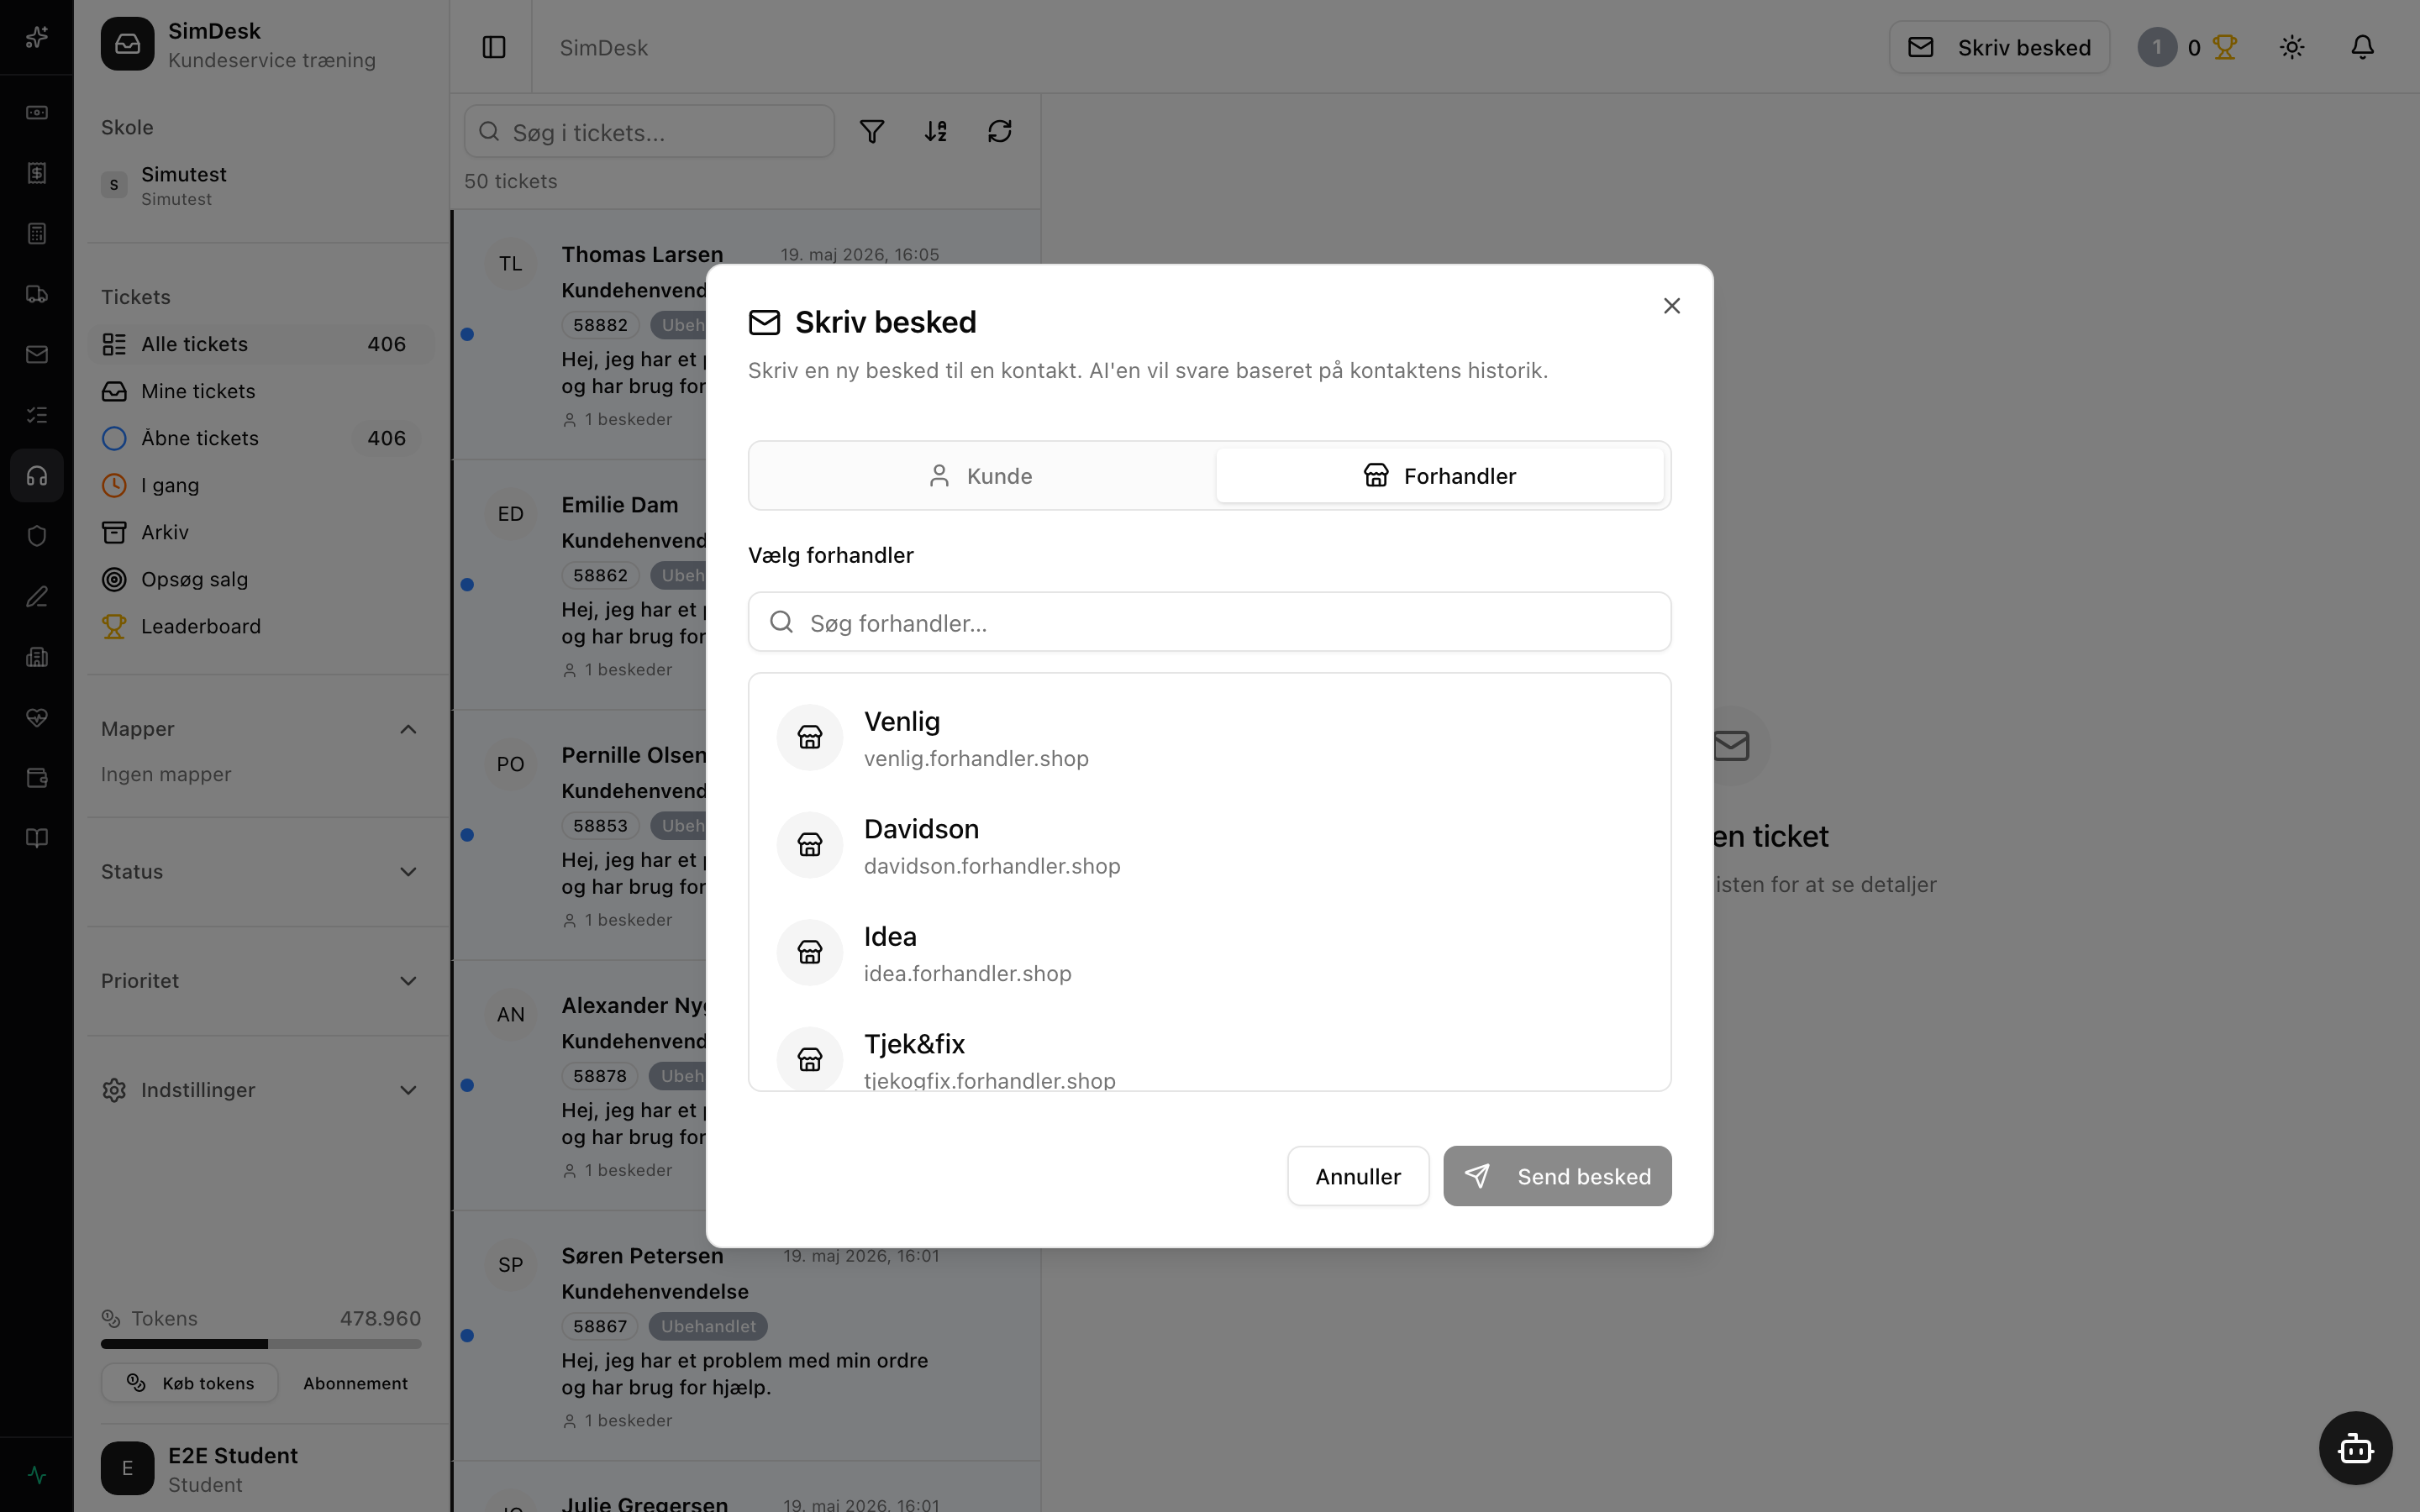Click the Annuller button
The image size is (2420, 1512).
pyautogui.click(x=1358, y=1176)
